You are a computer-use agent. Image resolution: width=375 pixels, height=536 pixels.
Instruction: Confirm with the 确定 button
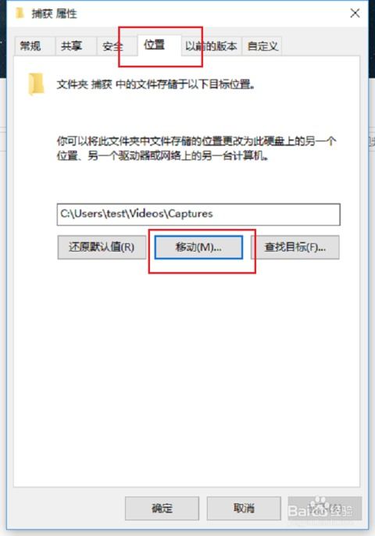[x=162, y=509]
